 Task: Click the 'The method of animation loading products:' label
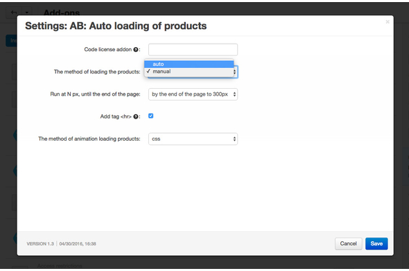pos(89,139)
